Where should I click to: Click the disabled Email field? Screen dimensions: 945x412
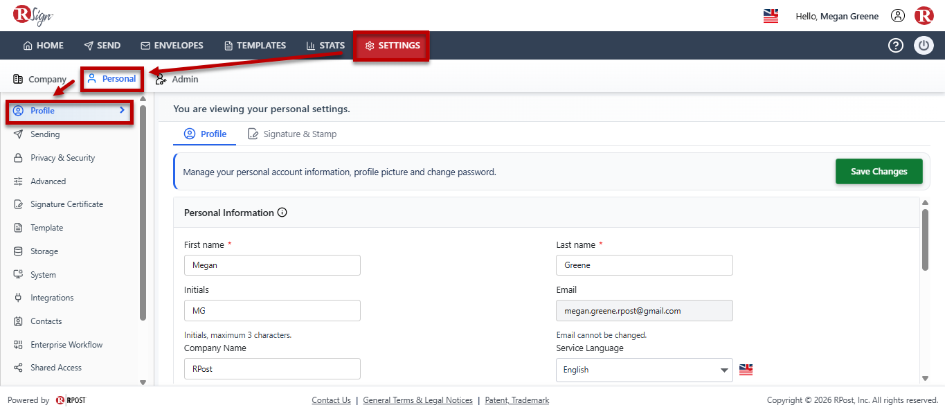pyautogui.click(x=644, y=311)
